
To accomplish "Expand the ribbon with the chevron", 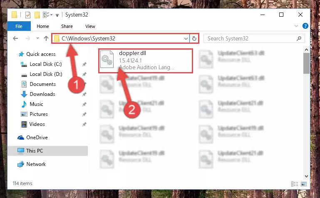I will coord(296,26).
